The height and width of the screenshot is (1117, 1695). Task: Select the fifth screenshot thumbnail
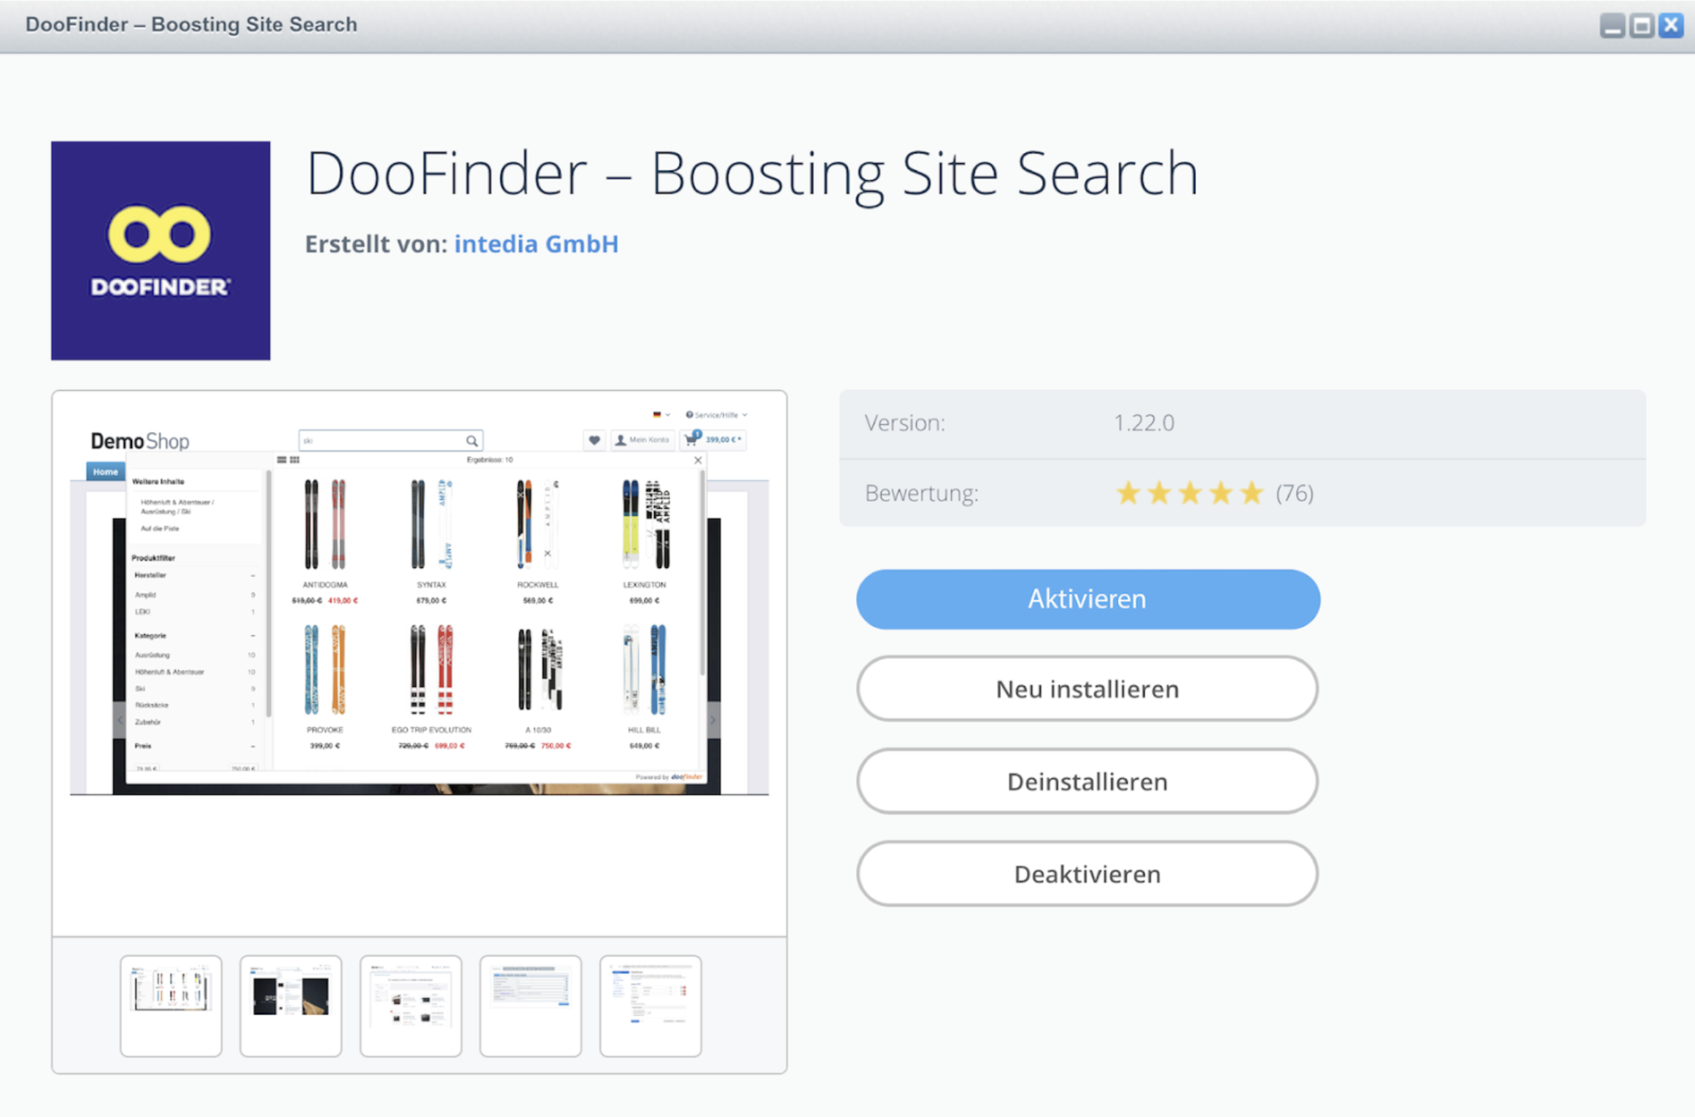(651, 1005)
